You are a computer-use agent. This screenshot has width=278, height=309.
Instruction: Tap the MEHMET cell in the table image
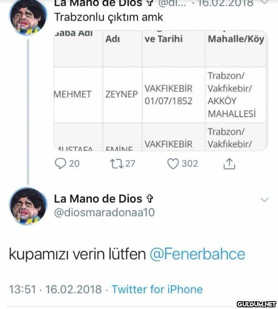pyautogui.click(x=73, y=95)
